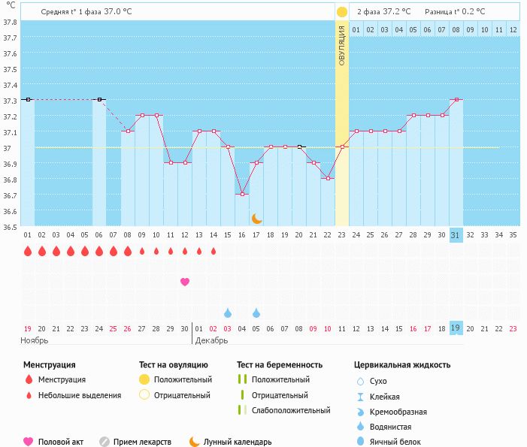Image resolution: width=527 pixels, height=447 pixels.
Task: Select the blue droplet under cycle day 15
Action: pyautogui.click(x=228, y=313)
